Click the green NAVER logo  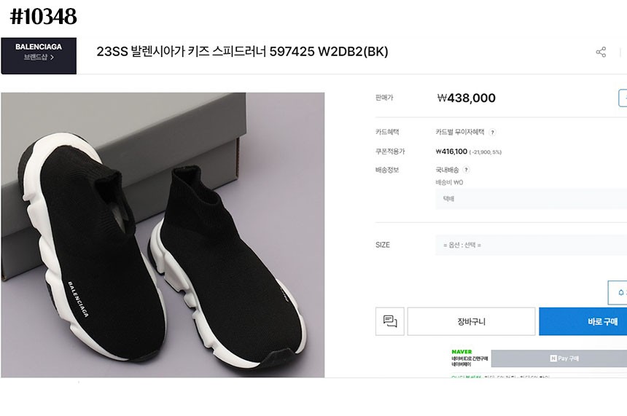pyautogui.click(x=462, y=351)
